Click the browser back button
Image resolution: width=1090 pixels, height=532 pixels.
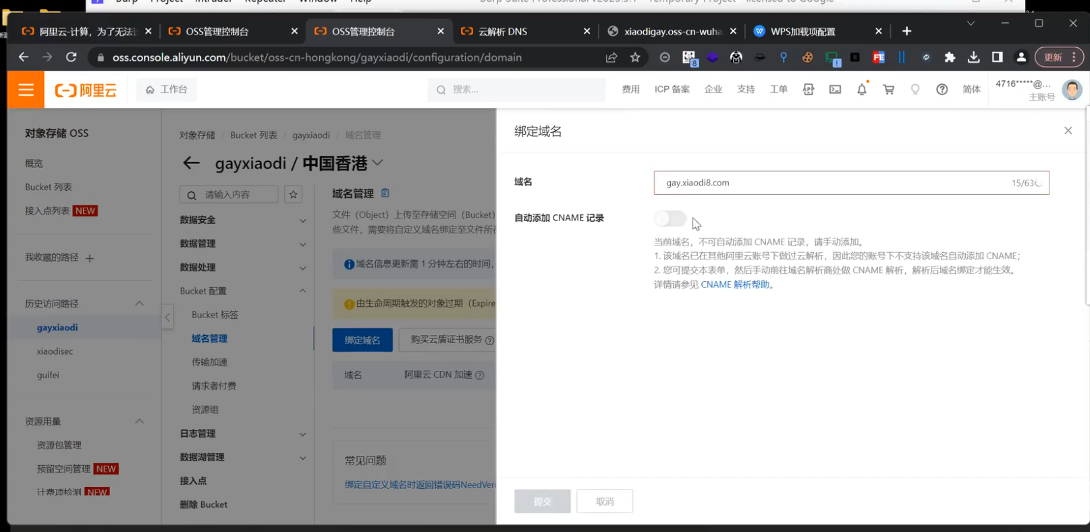click(24, 57)
